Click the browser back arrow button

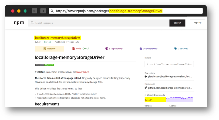[x=35, y=11]
